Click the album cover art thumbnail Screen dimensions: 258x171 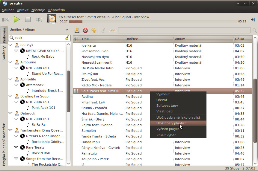coord(52,19)
